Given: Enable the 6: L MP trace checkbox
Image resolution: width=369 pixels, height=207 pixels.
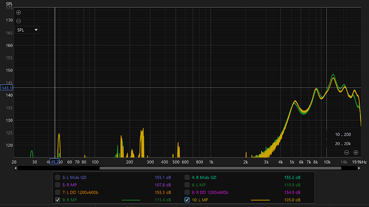Looking at the screenshot, I should point(187,185).
